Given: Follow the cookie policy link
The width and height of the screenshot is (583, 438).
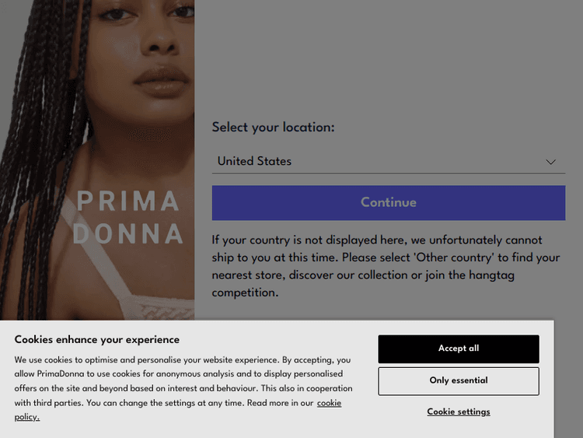Looking at the screenshot, I should (x=329, y=403).
